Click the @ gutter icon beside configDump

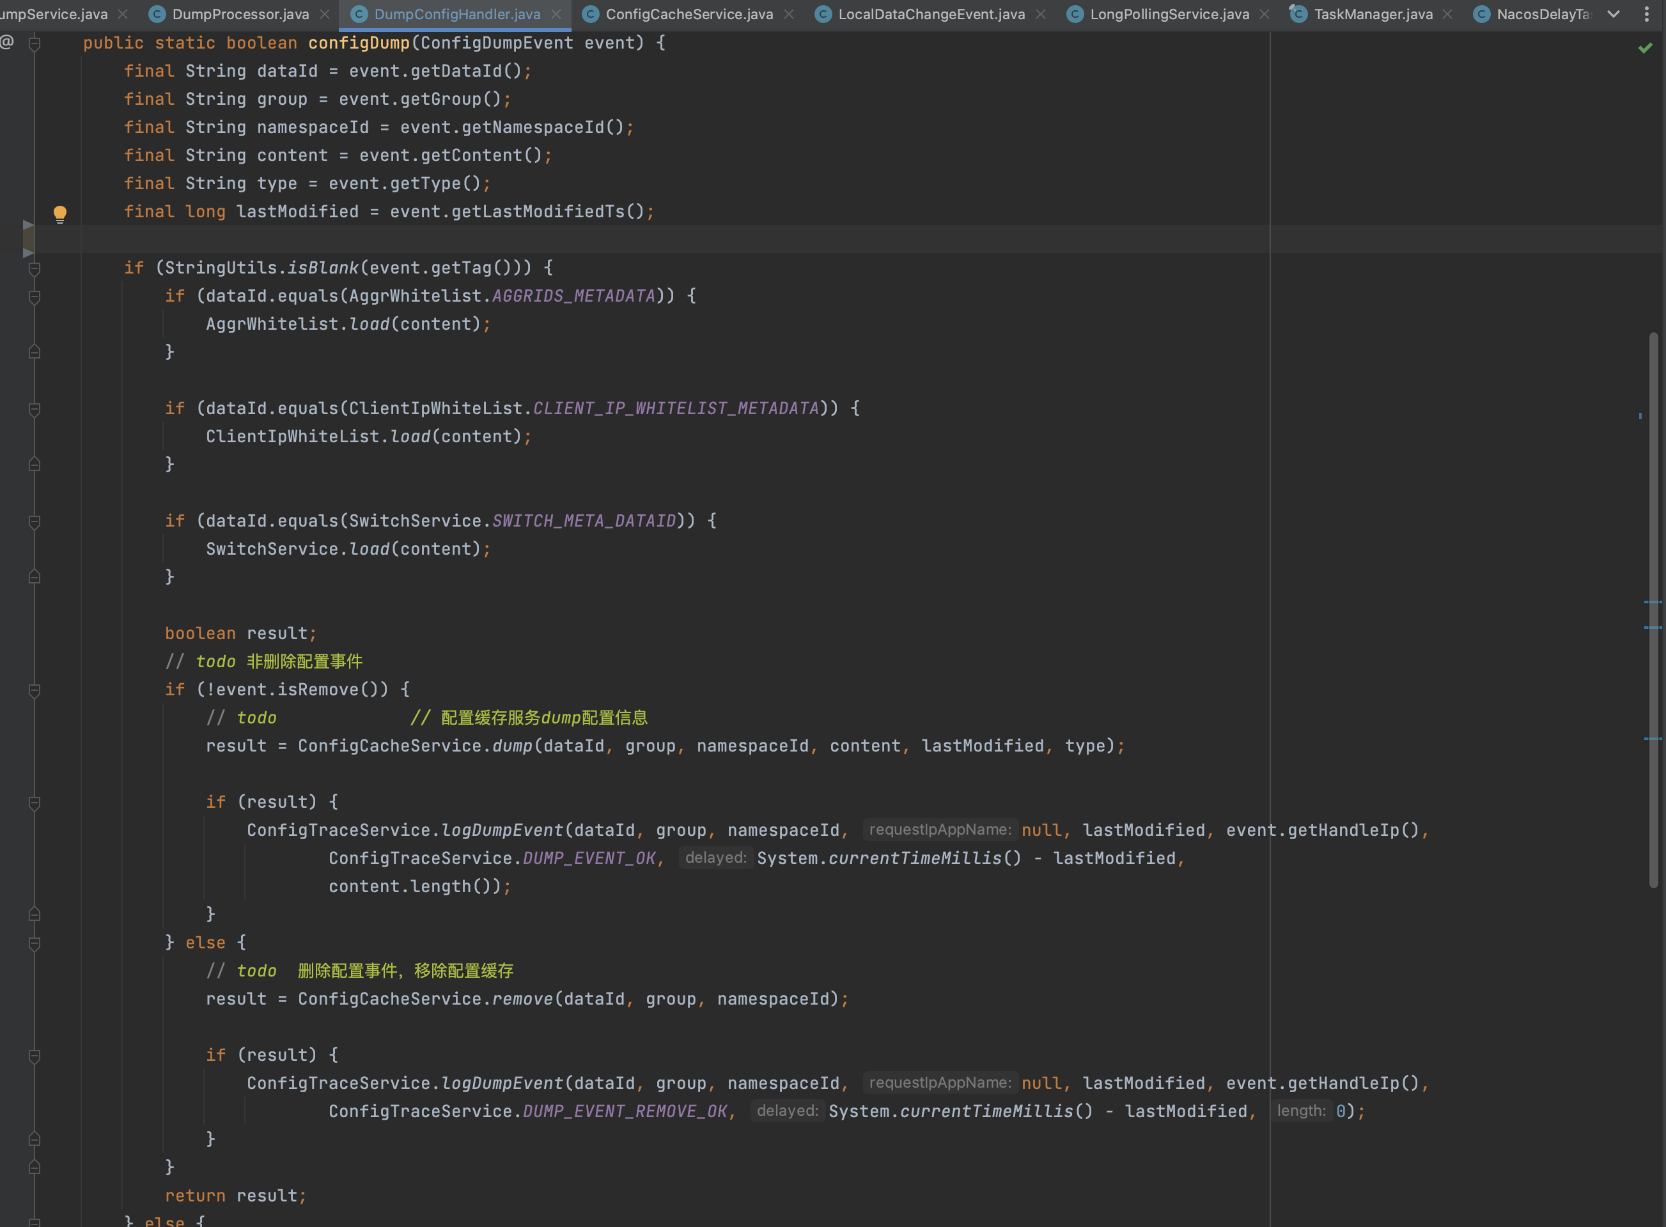point(6,42)
